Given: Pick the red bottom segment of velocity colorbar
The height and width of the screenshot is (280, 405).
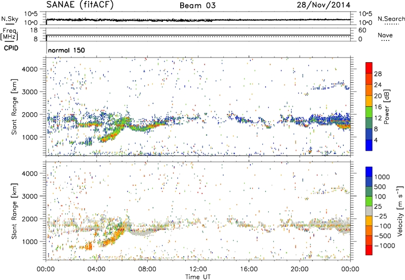Looking at the screenshot, I should coord(369,250).
